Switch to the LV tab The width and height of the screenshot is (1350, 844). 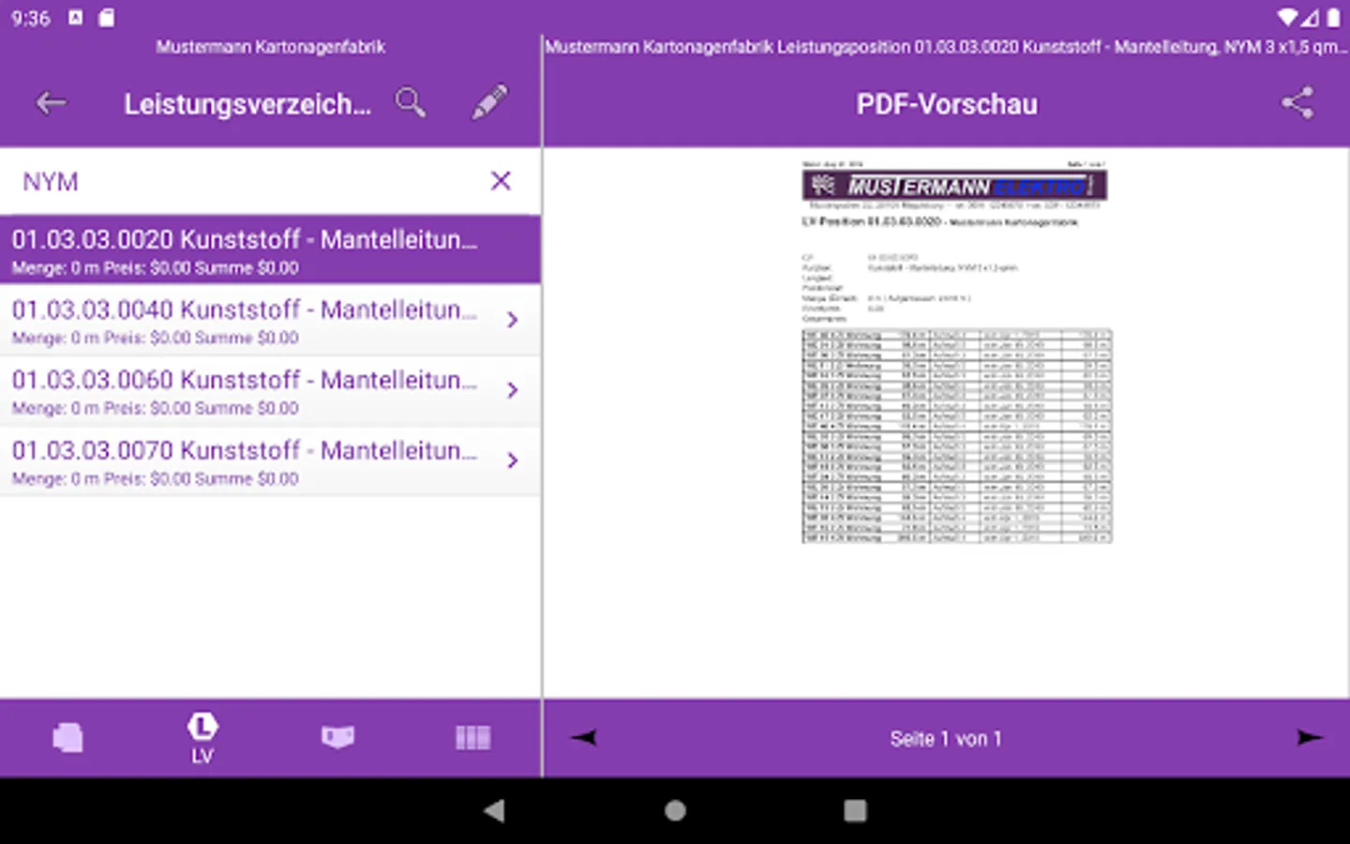[x=202, y=738]
